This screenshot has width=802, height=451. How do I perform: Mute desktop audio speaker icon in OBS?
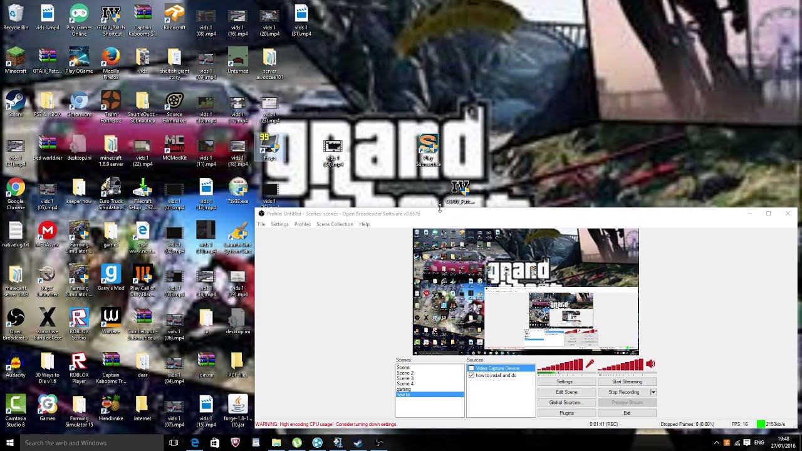650,364
